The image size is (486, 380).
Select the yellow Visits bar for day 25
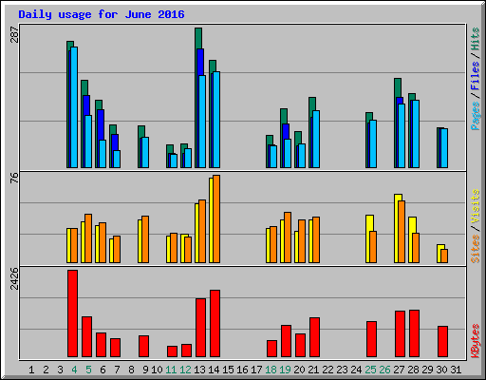tap(368, 239)
